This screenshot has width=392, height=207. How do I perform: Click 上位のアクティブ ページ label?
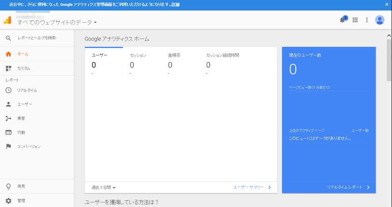(307, 131)
